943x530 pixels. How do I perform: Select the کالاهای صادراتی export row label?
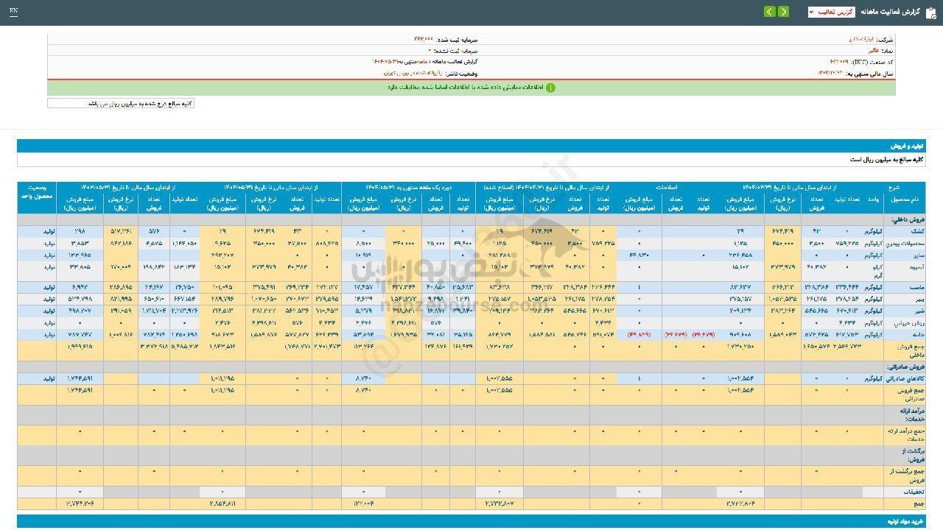pos(904,378)
